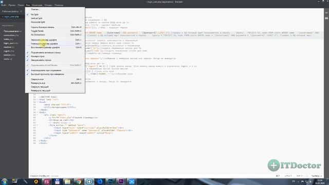Collapse the body tag fold arrow
Screen dimensions: 329x185
38,113
